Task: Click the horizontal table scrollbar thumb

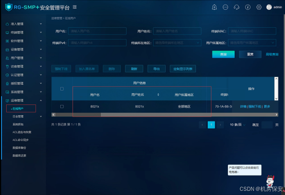Action: point(78,115)
